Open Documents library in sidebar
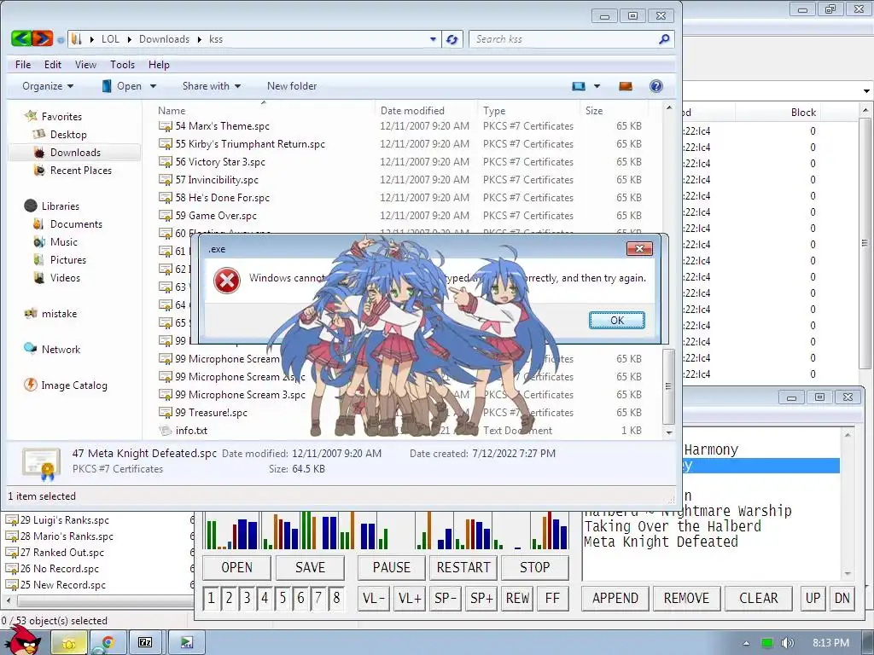 pyautogui.click(x=76, y=224)
